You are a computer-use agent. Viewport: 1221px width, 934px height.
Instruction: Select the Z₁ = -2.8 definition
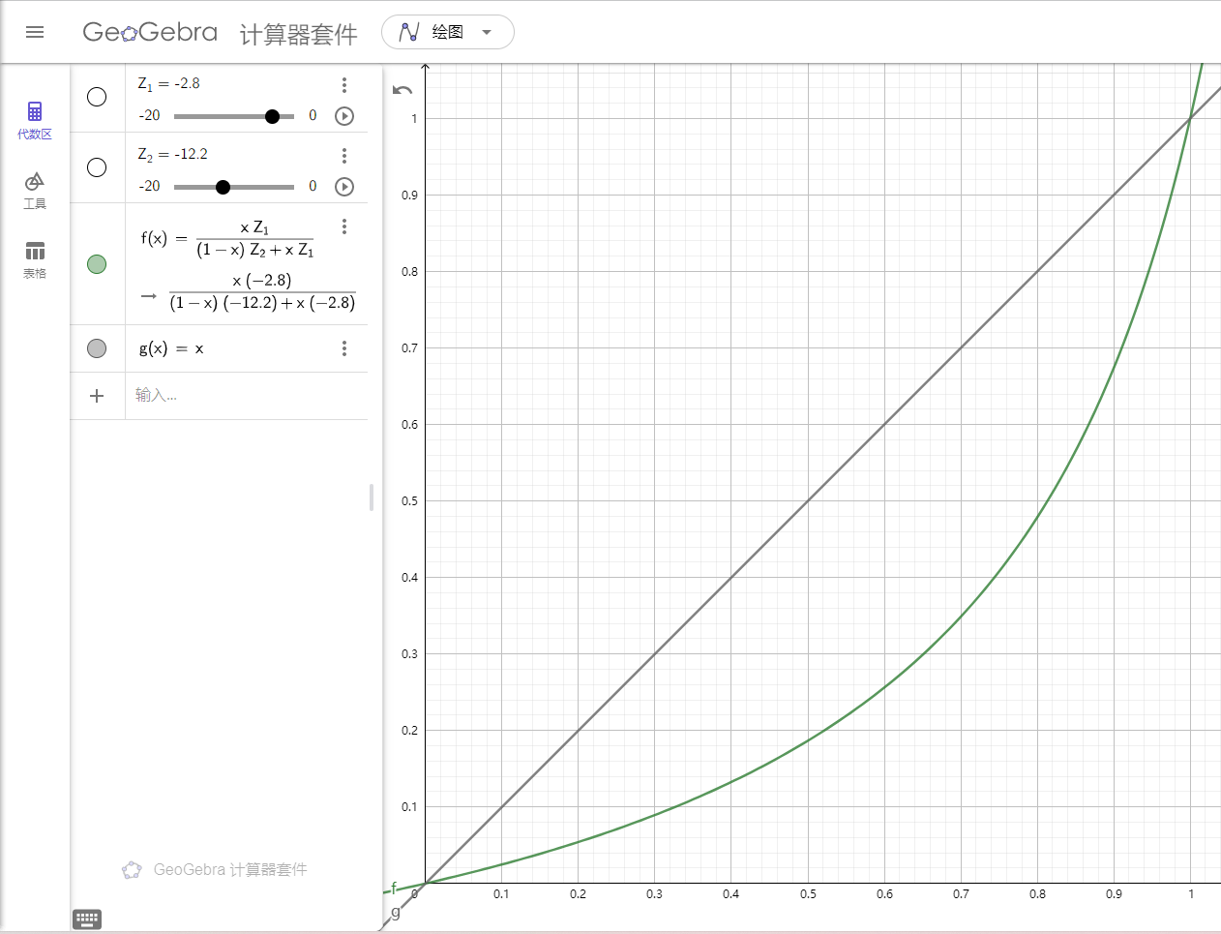[x=169, y=84]
